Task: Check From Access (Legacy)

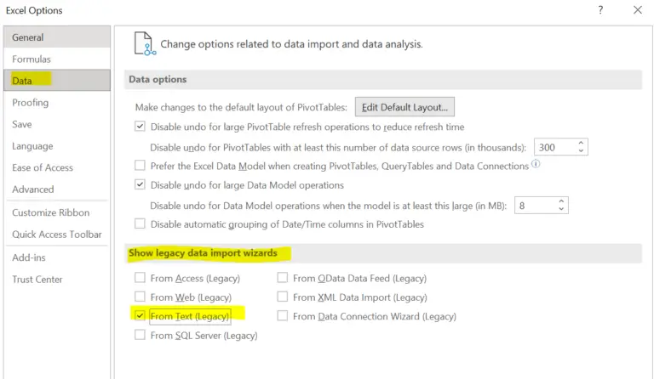Action: (140, 278)
